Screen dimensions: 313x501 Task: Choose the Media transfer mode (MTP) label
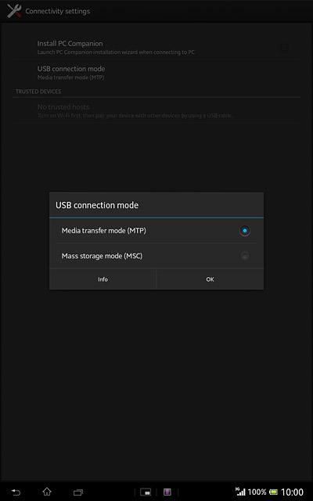tap(104, 230)
